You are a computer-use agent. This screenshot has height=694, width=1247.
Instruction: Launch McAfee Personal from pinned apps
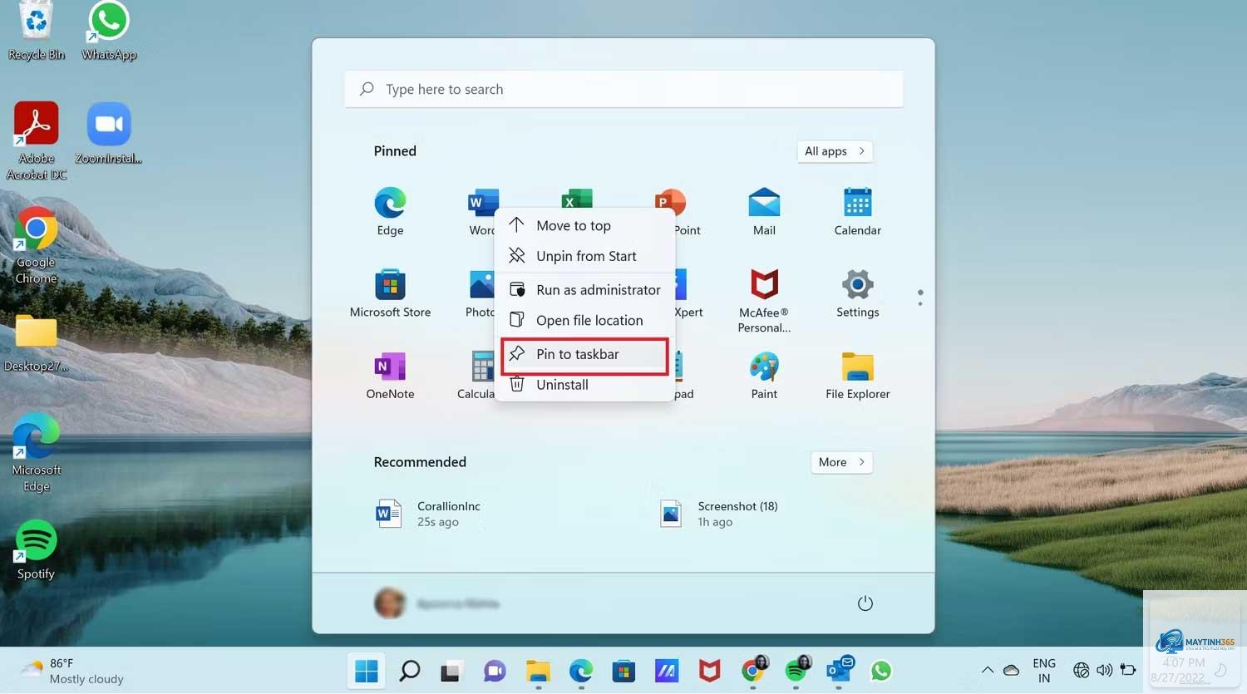pyautogui.click(x=764, y=300)
